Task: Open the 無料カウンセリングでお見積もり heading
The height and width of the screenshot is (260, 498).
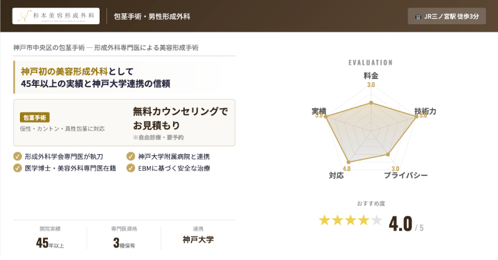Action: pos(181,119)
